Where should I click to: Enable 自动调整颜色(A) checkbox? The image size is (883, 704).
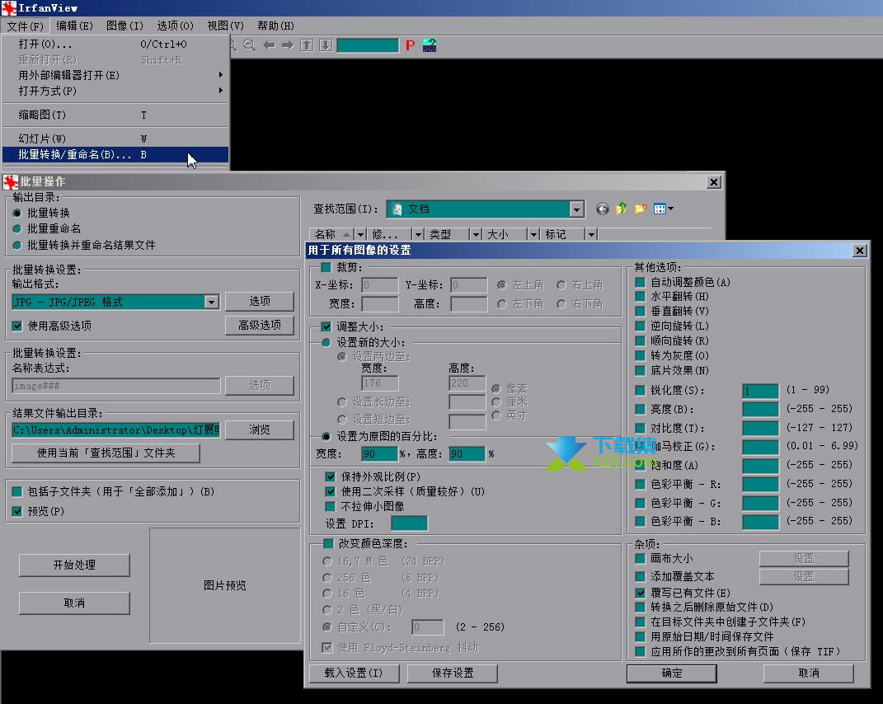[x=641, y=282]
